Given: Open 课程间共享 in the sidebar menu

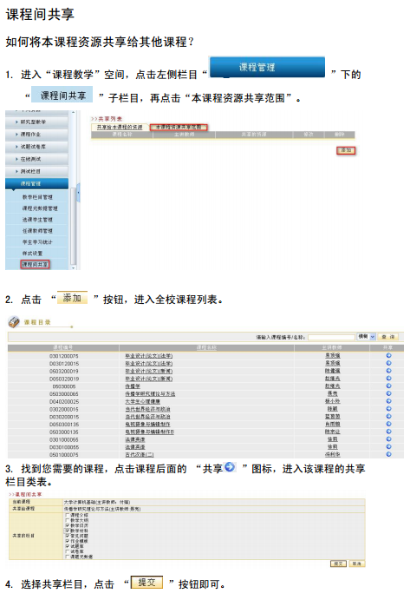Looking at the screenshot, I should [35, 265].
